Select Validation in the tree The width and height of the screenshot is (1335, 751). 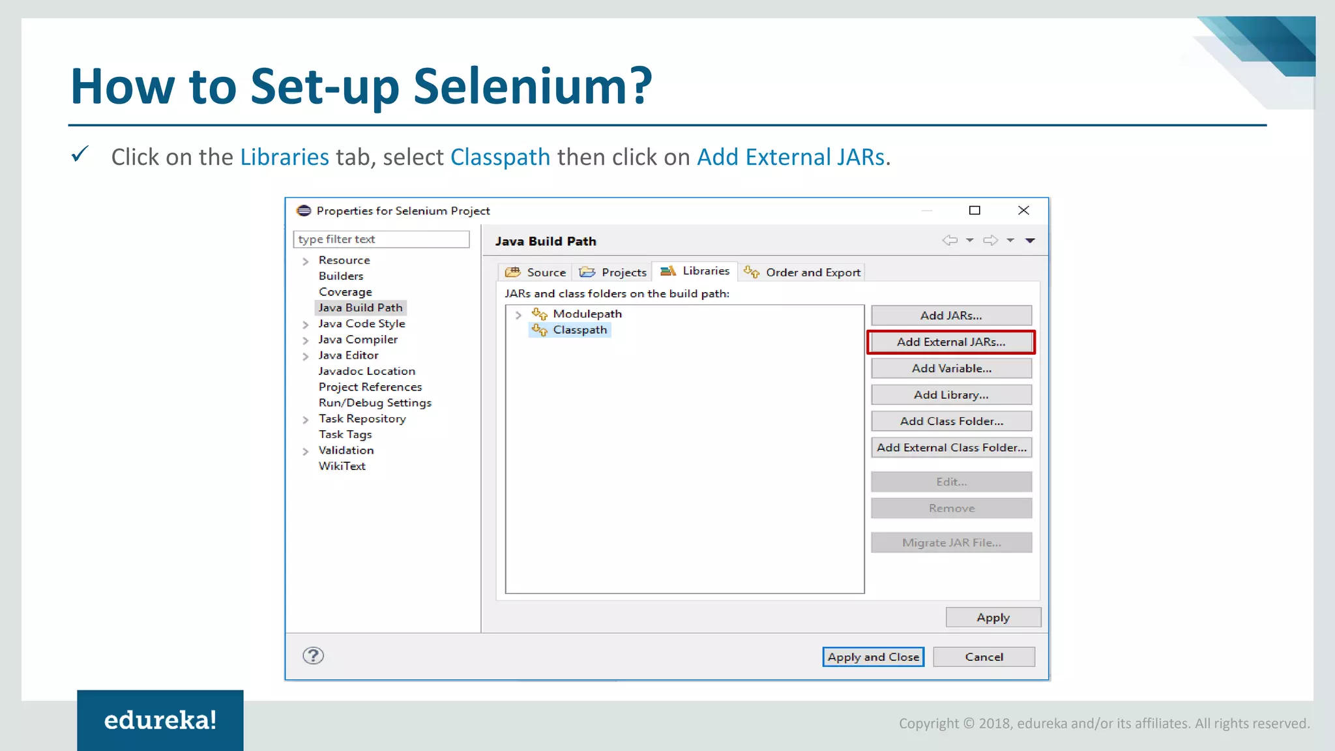pos(346,450)
